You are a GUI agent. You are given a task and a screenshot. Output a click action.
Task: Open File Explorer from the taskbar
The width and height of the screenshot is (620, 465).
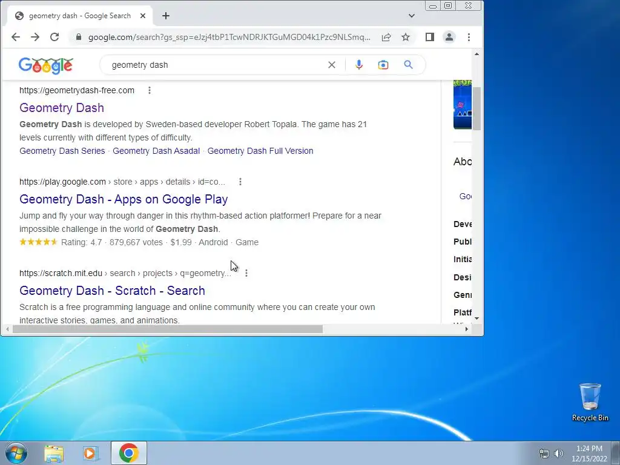tap(54, 453)
